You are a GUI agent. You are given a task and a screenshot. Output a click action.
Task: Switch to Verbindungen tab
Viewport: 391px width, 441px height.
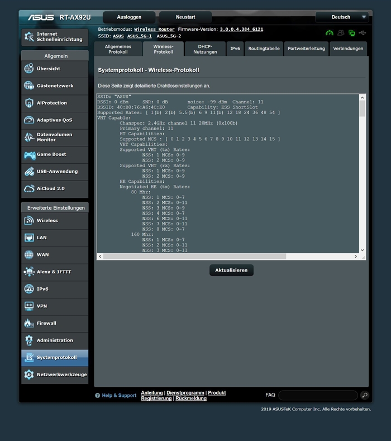tap(349, 49)
